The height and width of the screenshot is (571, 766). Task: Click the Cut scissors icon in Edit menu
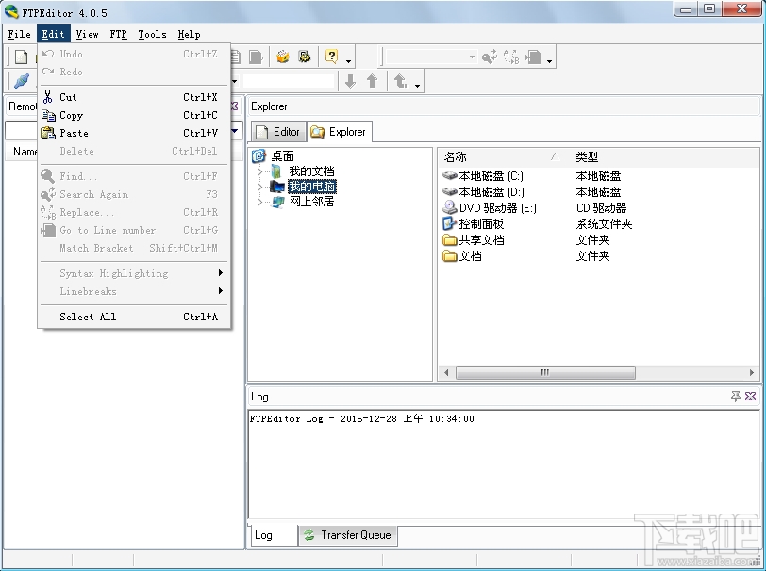pos(48,97)
